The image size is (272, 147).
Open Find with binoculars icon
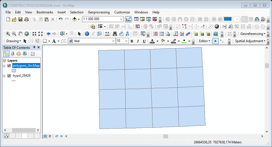click(x=115, y=34)
